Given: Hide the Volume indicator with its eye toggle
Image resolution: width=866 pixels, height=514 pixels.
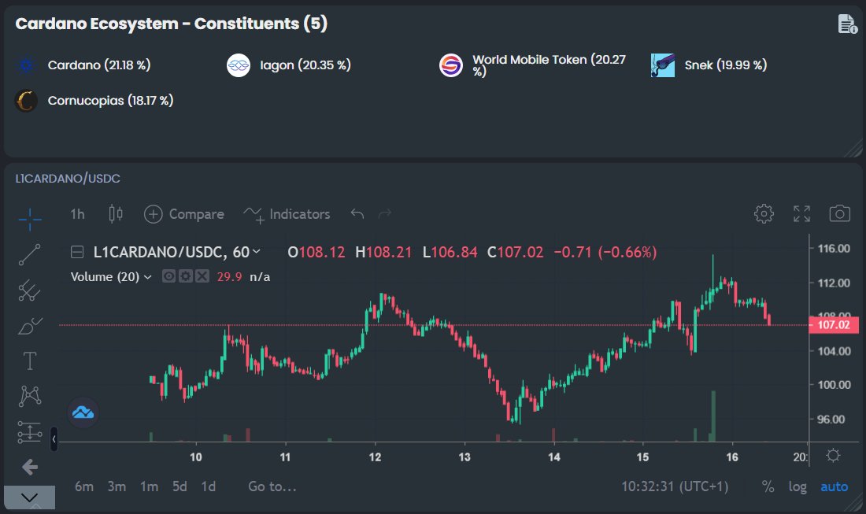Looking at the screenshot, I should (x=168, y=276).
